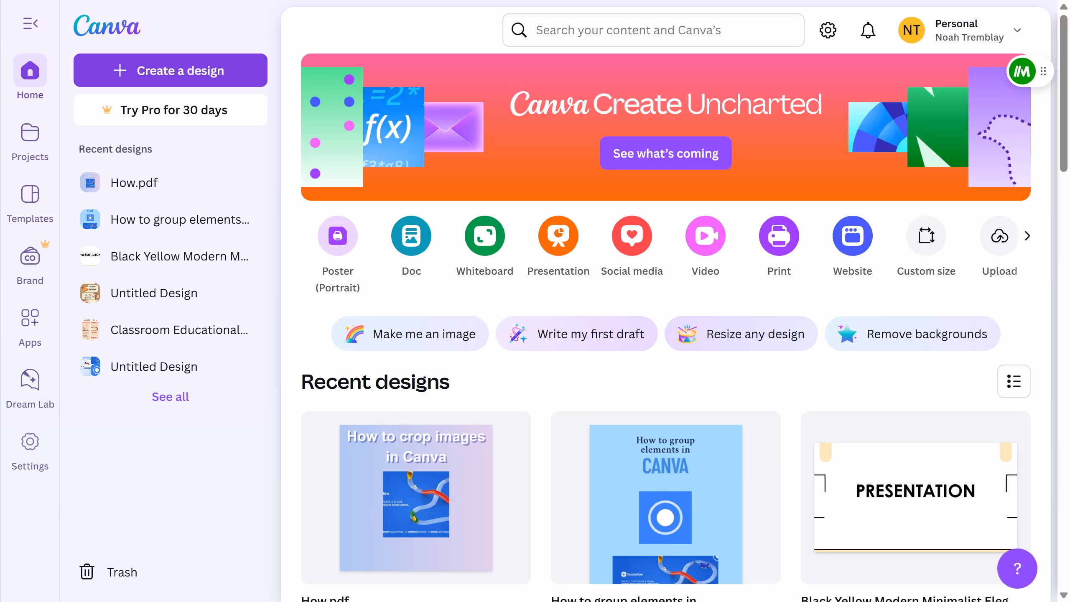Click the Create a design button
Screen dimensions: 1070x602
(x=171, y=70)
